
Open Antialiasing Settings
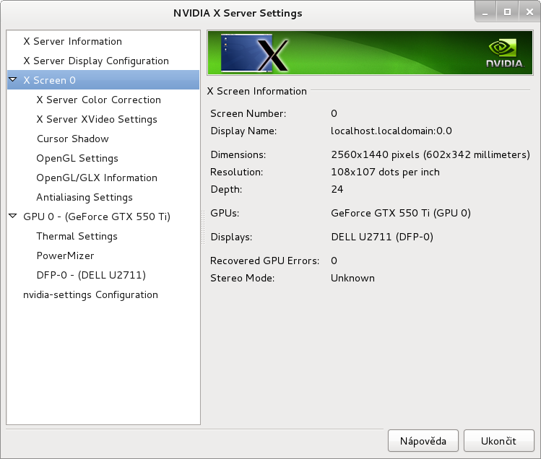coord(85,197)
